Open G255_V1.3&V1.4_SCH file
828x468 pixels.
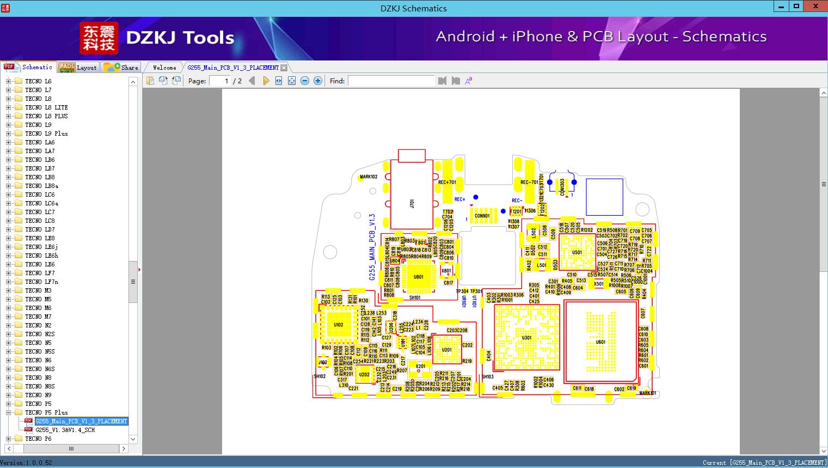(65, 430)
